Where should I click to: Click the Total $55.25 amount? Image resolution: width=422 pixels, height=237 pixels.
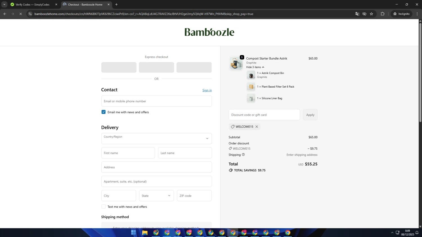click(x=311, y=164)
